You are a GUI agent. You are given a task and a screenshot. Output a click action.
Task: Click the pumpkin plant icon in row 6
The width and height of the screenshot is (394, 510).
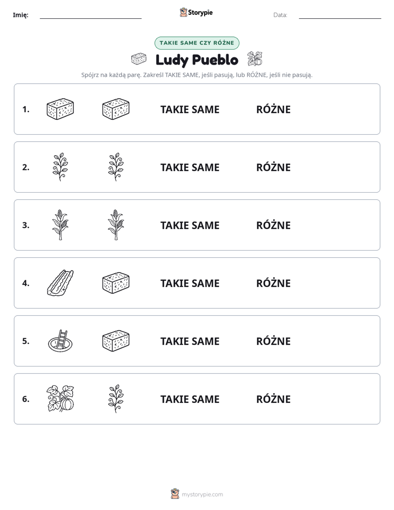[60, 399]
